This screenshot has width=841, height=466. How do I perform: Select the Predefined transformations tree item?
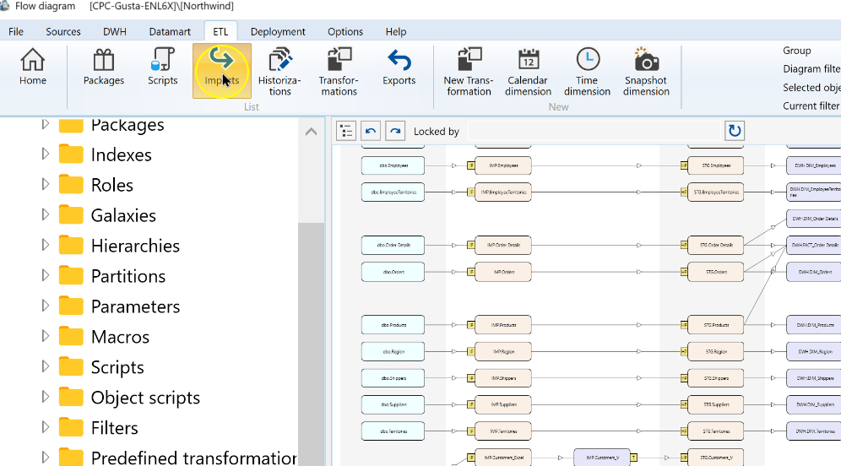coord(193,458)
